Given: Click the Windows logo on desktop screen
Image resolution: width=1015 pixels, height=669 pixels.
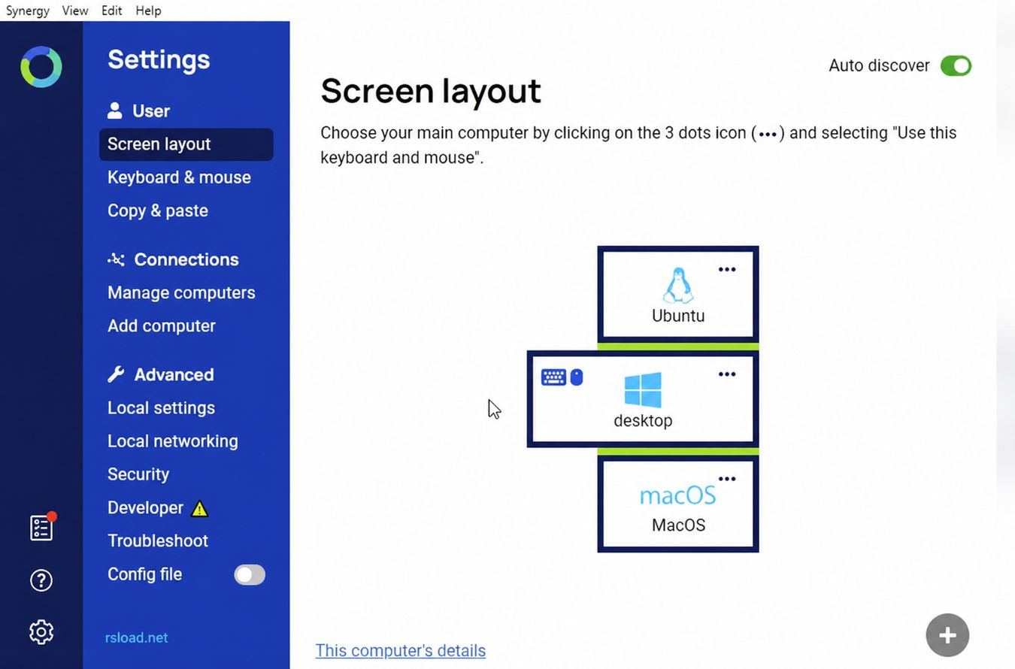Looking at the screenshot, I should (x=643, y=390).
